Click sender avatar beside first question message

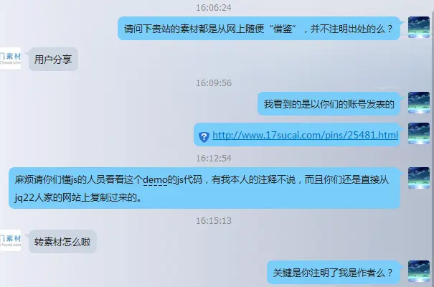pos(419,27)
